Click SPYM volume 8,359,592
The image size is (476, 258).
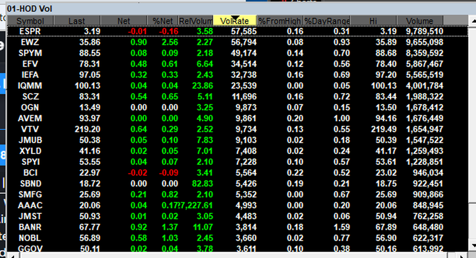[424, 53]
